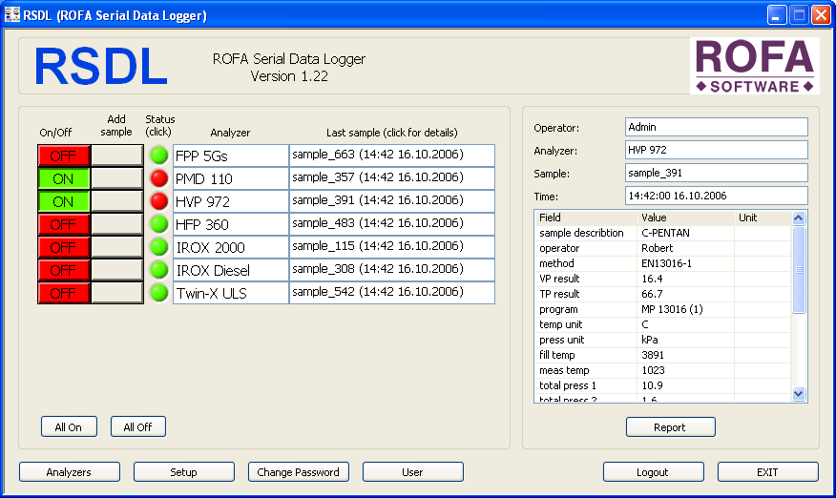836x498 pixels.
Task: Toggle the OFF switch for Twin-X ULS
Action: click(63, 293)
